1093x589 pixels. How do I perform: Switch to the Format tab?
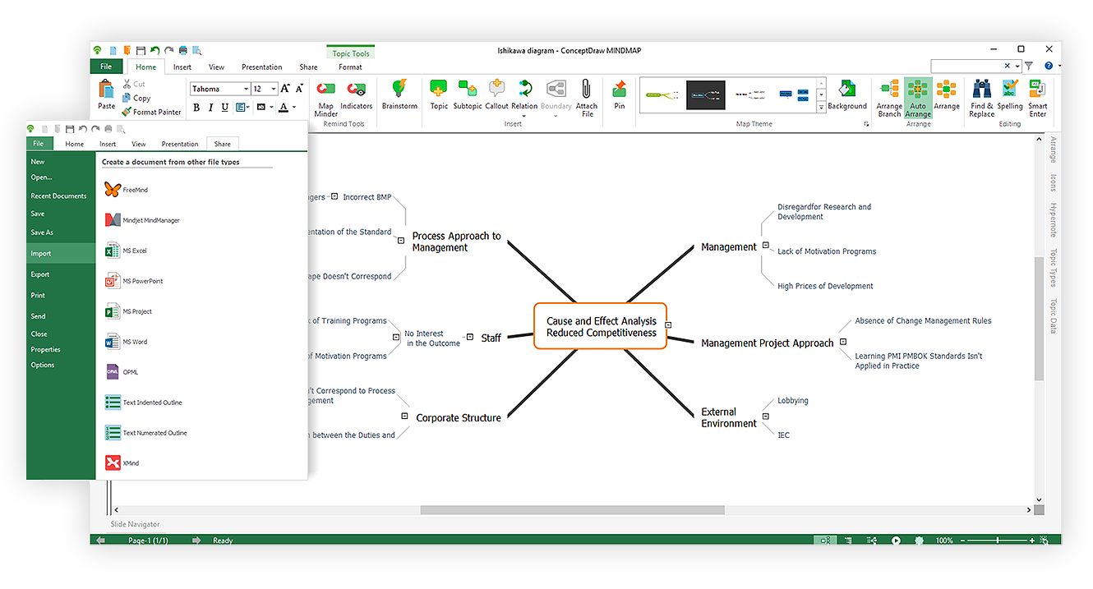click(350, 67)
